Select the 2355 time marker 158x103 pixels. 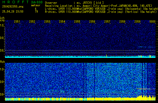coord(77,22)
